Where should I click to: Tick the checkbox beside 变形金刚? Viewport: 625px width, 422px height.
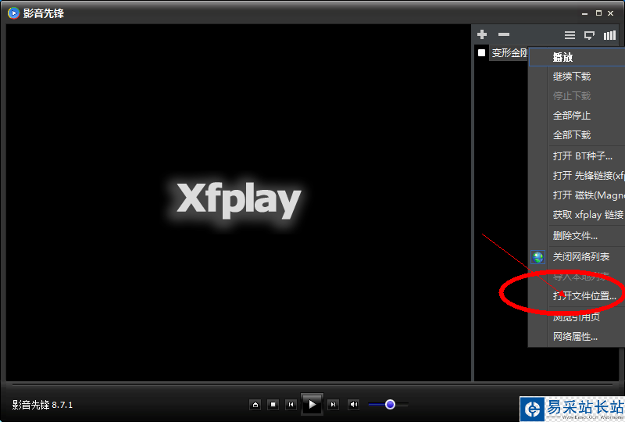point(481,52)
